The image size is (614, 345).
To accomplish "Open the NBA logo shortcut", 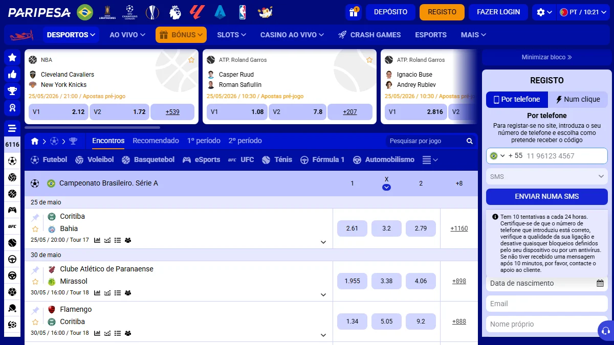I will (243, 12).
